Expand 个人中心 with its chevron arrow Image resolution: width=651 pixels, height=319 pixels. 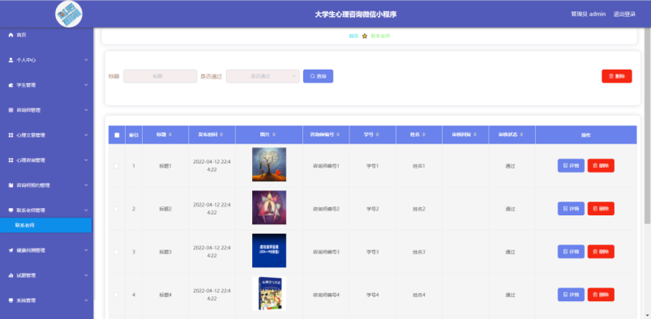86,60
